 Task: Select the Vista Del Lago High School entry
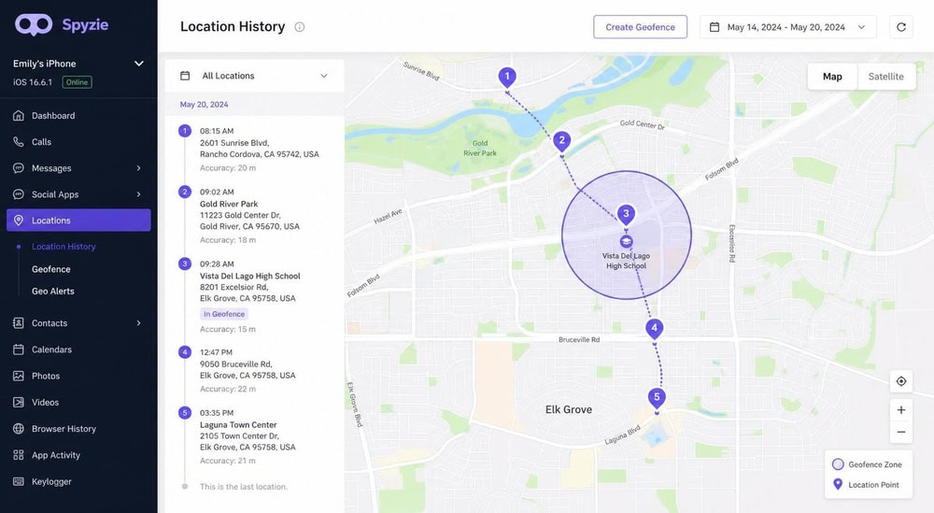point(254,296)
